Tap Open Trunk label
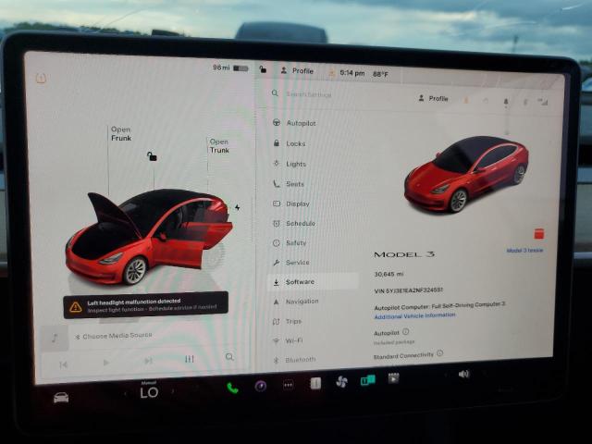Image resolution: width=592 pixels, height=444 pixels. [219, 146]
